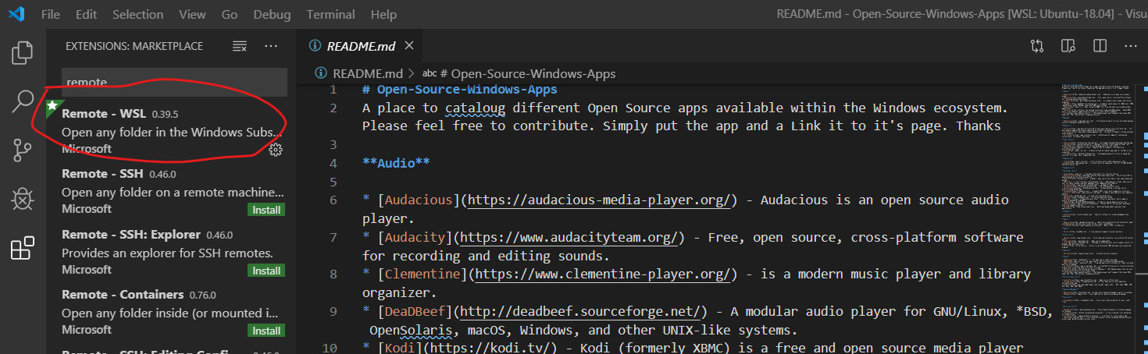Open the View menu
The width and height of the screenshot is (1148, 354).
click(192, 14)
